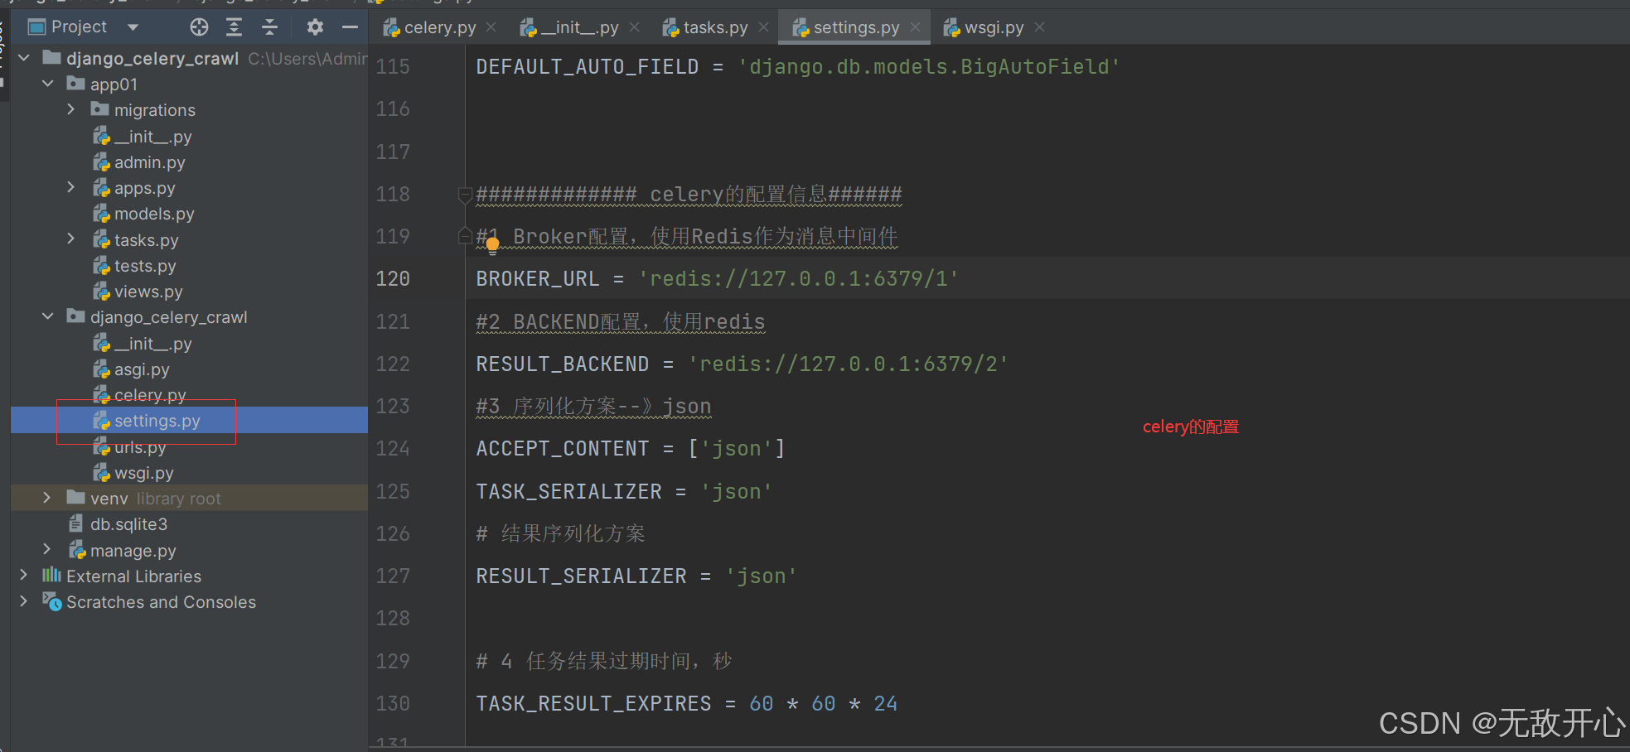Image resolution: width=1630 pixels, height=752 pixels.
Task: Close the settings.py tab
Action: pyautogui.click(x=915, y=27)
